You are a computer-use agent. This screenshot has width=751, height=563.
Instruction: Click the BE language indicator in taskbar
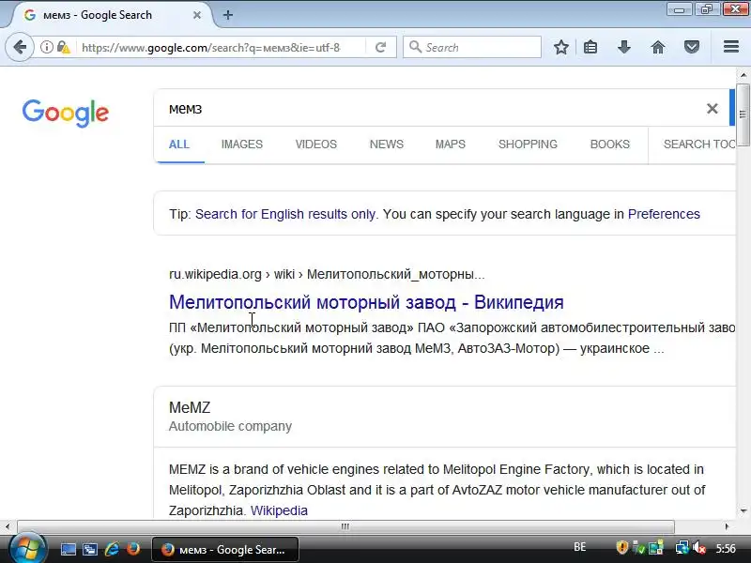579,547
